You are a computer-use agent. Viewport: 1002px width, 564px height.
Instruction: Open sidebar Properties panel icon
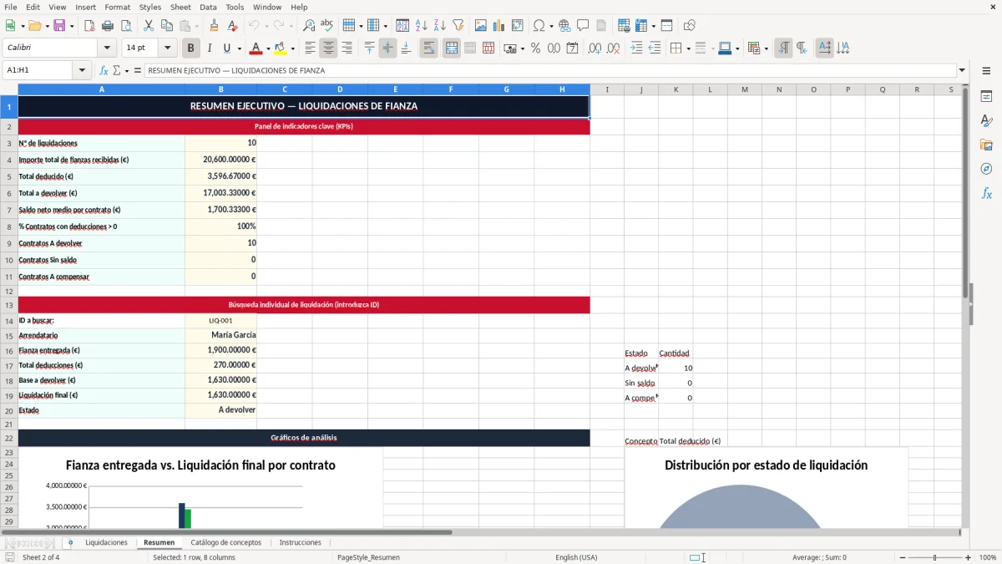(x=986, y=97)
